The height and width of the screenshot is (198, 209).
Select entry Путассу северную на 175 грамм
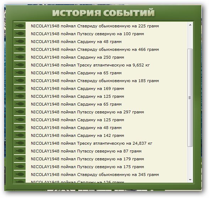coord(87,167)
